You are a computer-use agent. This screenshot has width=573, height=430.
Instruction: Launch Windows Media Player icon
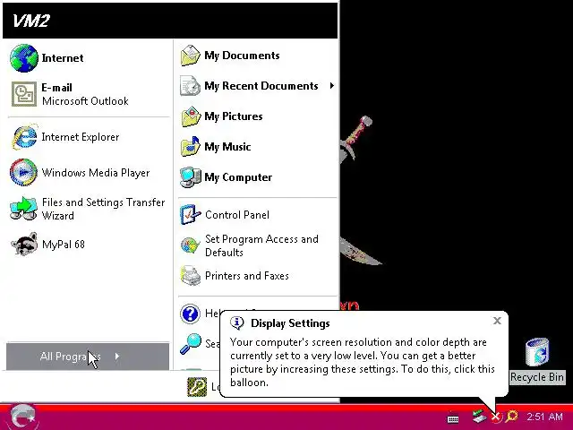[x=24, y=172]
